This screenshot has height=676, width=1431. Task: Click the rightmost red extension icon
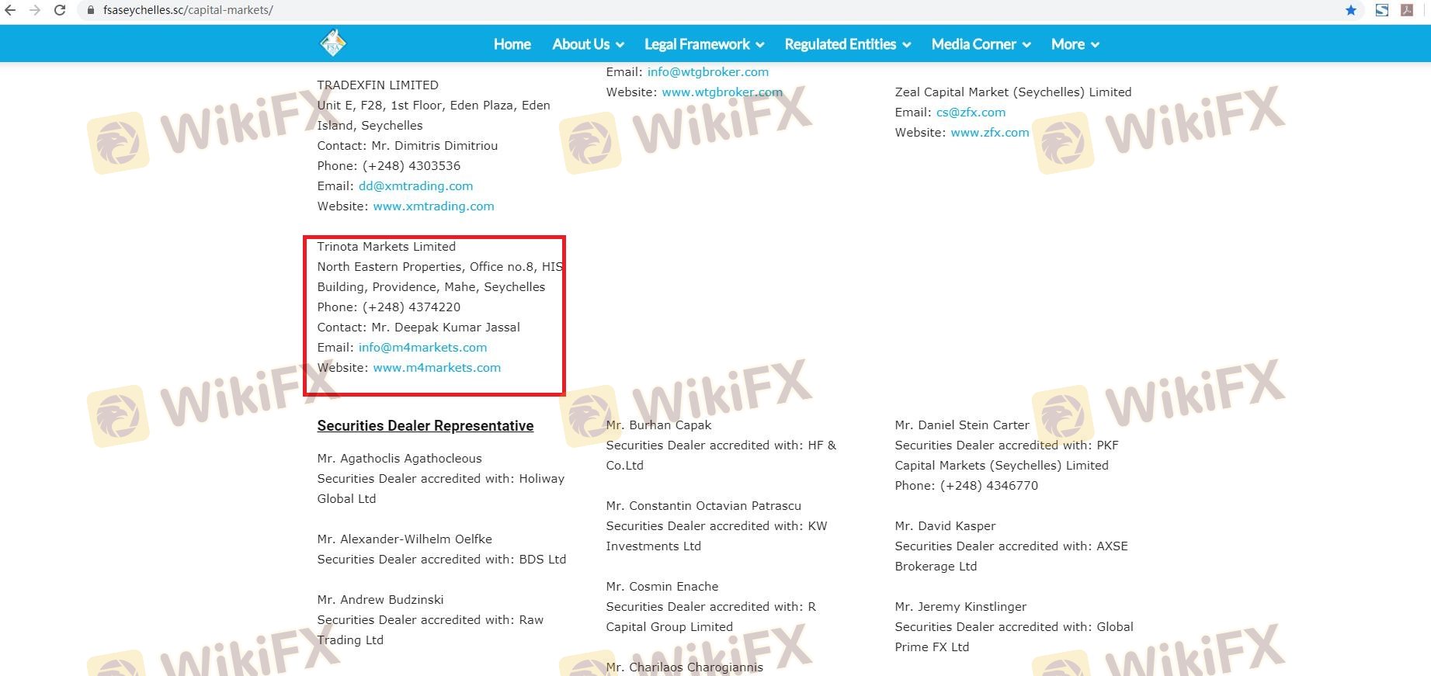(x=1406, y=10)
